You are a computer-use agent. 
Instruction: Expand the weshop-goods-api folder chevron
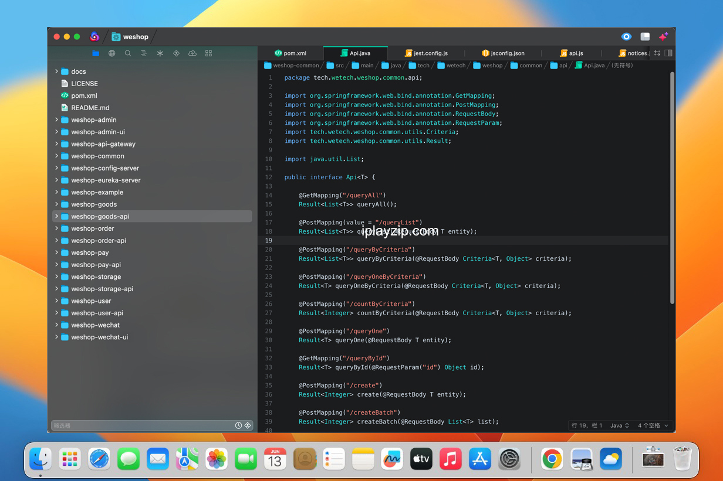(56, 216)
